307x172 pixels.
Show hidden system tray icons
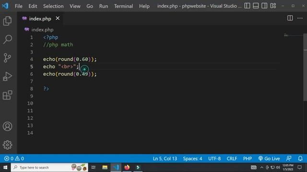[262, 168]
